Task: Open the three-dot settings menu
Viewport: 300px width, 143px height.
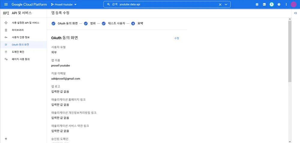Action: tap(286, 4)
